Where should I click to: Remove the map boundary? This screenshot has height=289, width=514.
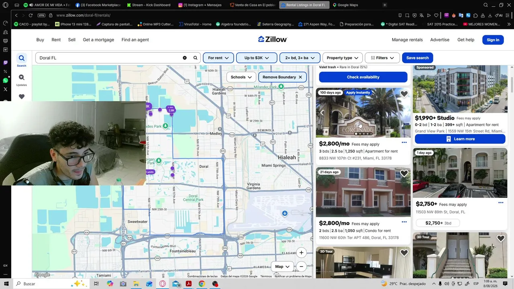tap(283, 77)
